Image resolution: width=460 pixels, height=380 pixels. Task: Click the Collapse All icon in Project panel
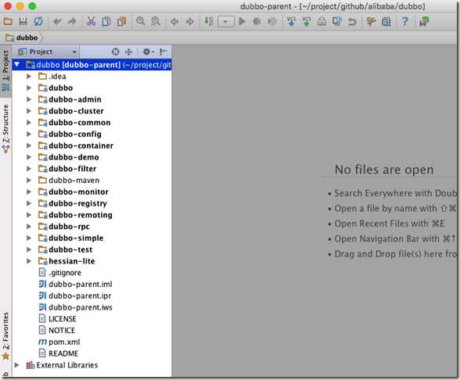[129, 52]
